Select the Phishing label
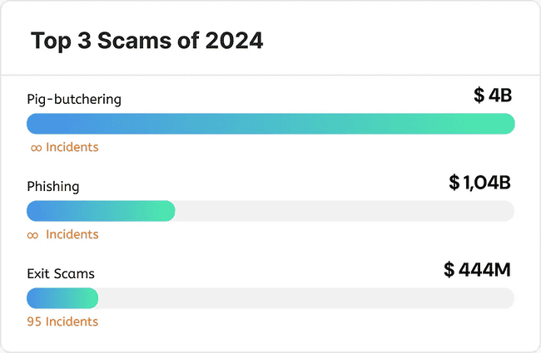The image size is (541, 353). (x=53, y=187)
